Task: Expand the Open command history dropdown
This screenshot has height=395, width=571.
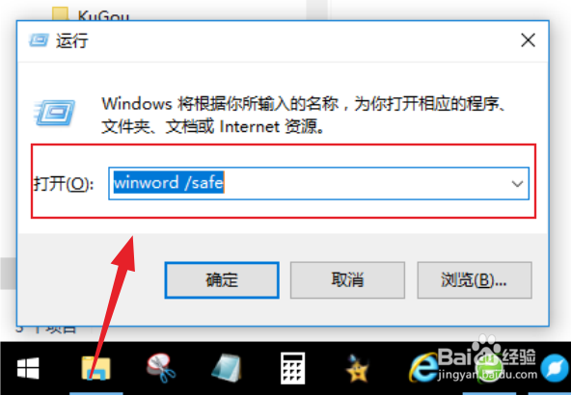Action: (517, 184)
